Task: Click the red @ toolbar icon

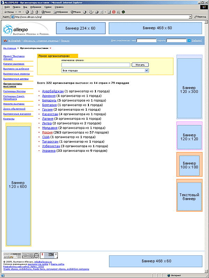Action: (114, 12)
